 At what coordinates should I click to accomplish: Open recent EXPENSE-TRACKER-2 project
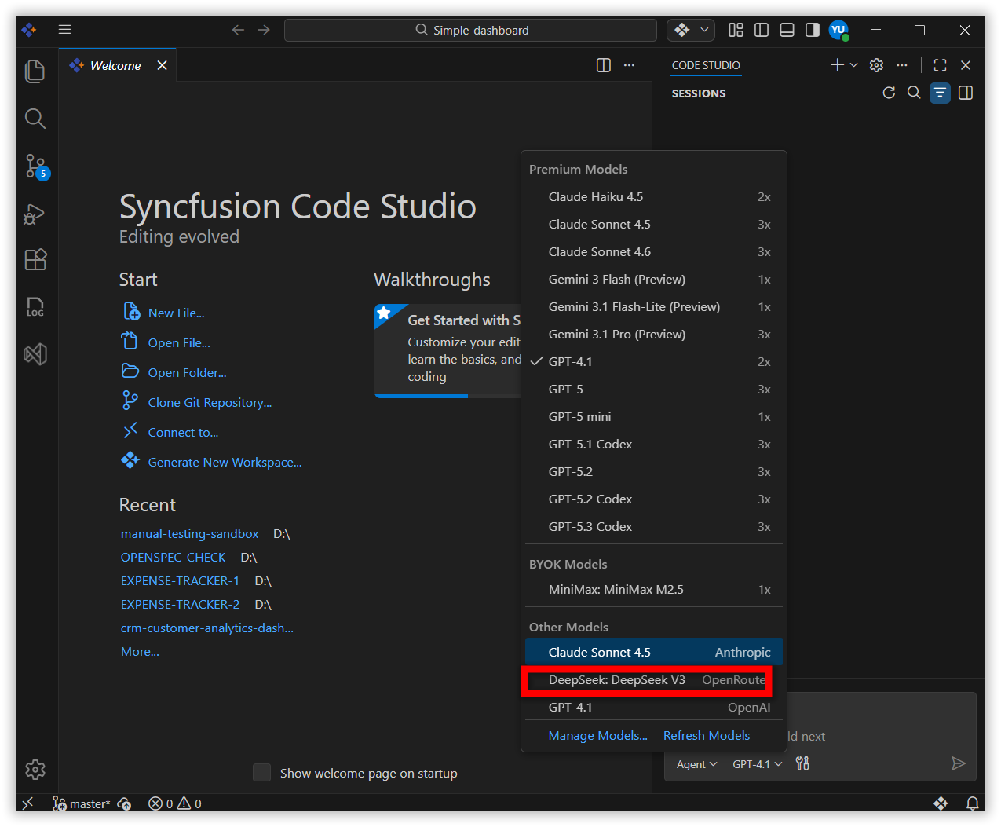coord(180,605)
